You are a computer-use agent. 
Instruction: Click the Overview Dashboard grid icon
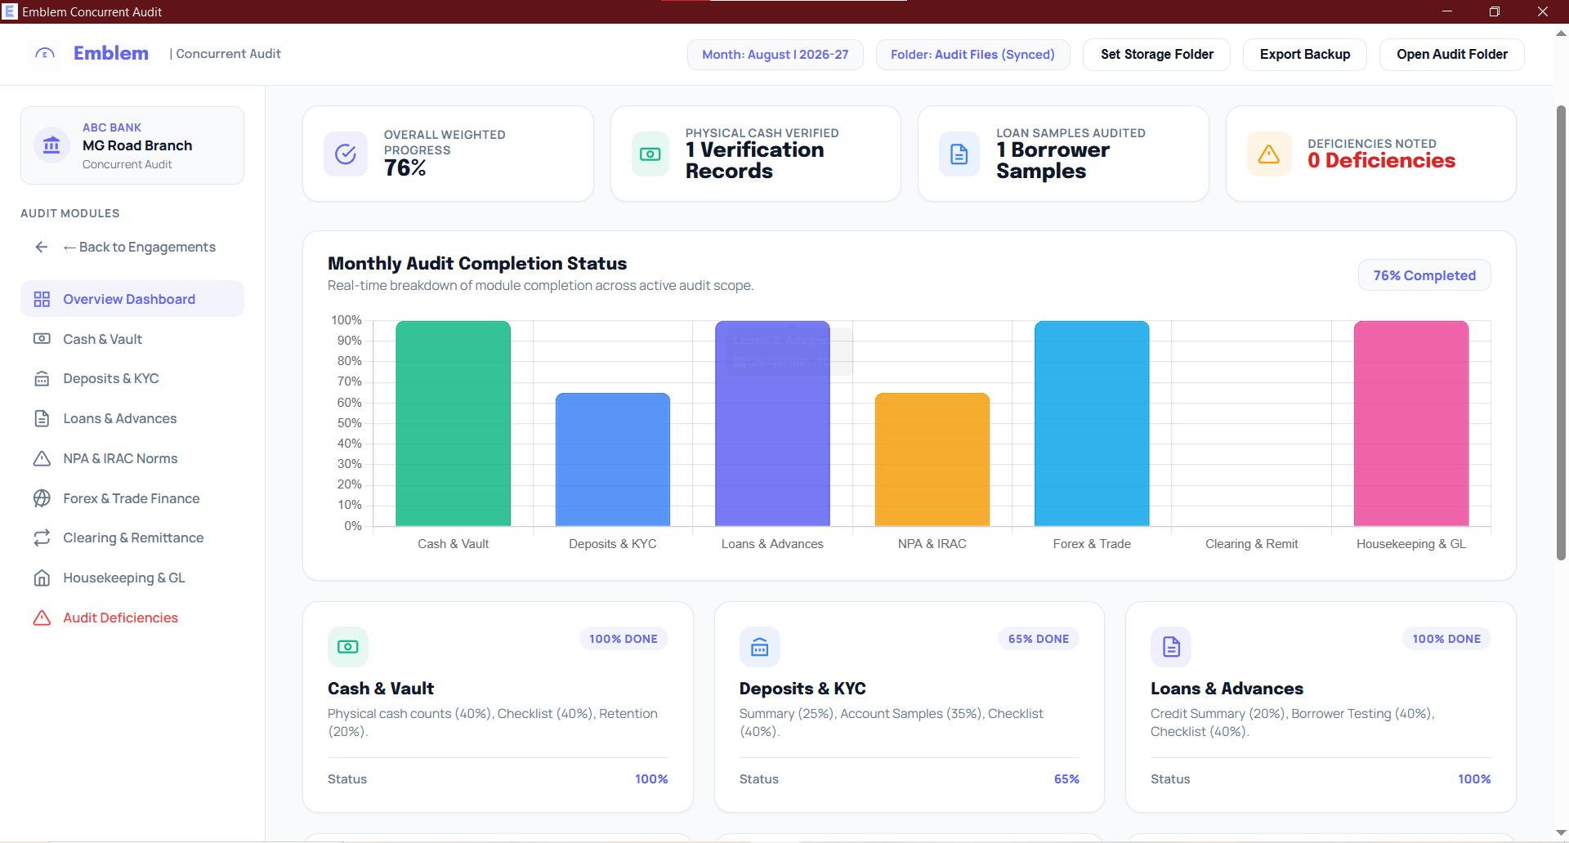coord(42,299)
